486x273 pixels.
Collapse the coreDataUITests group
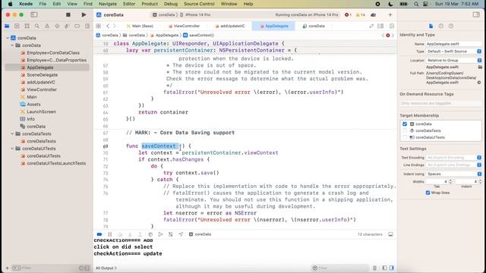point(12,149)
